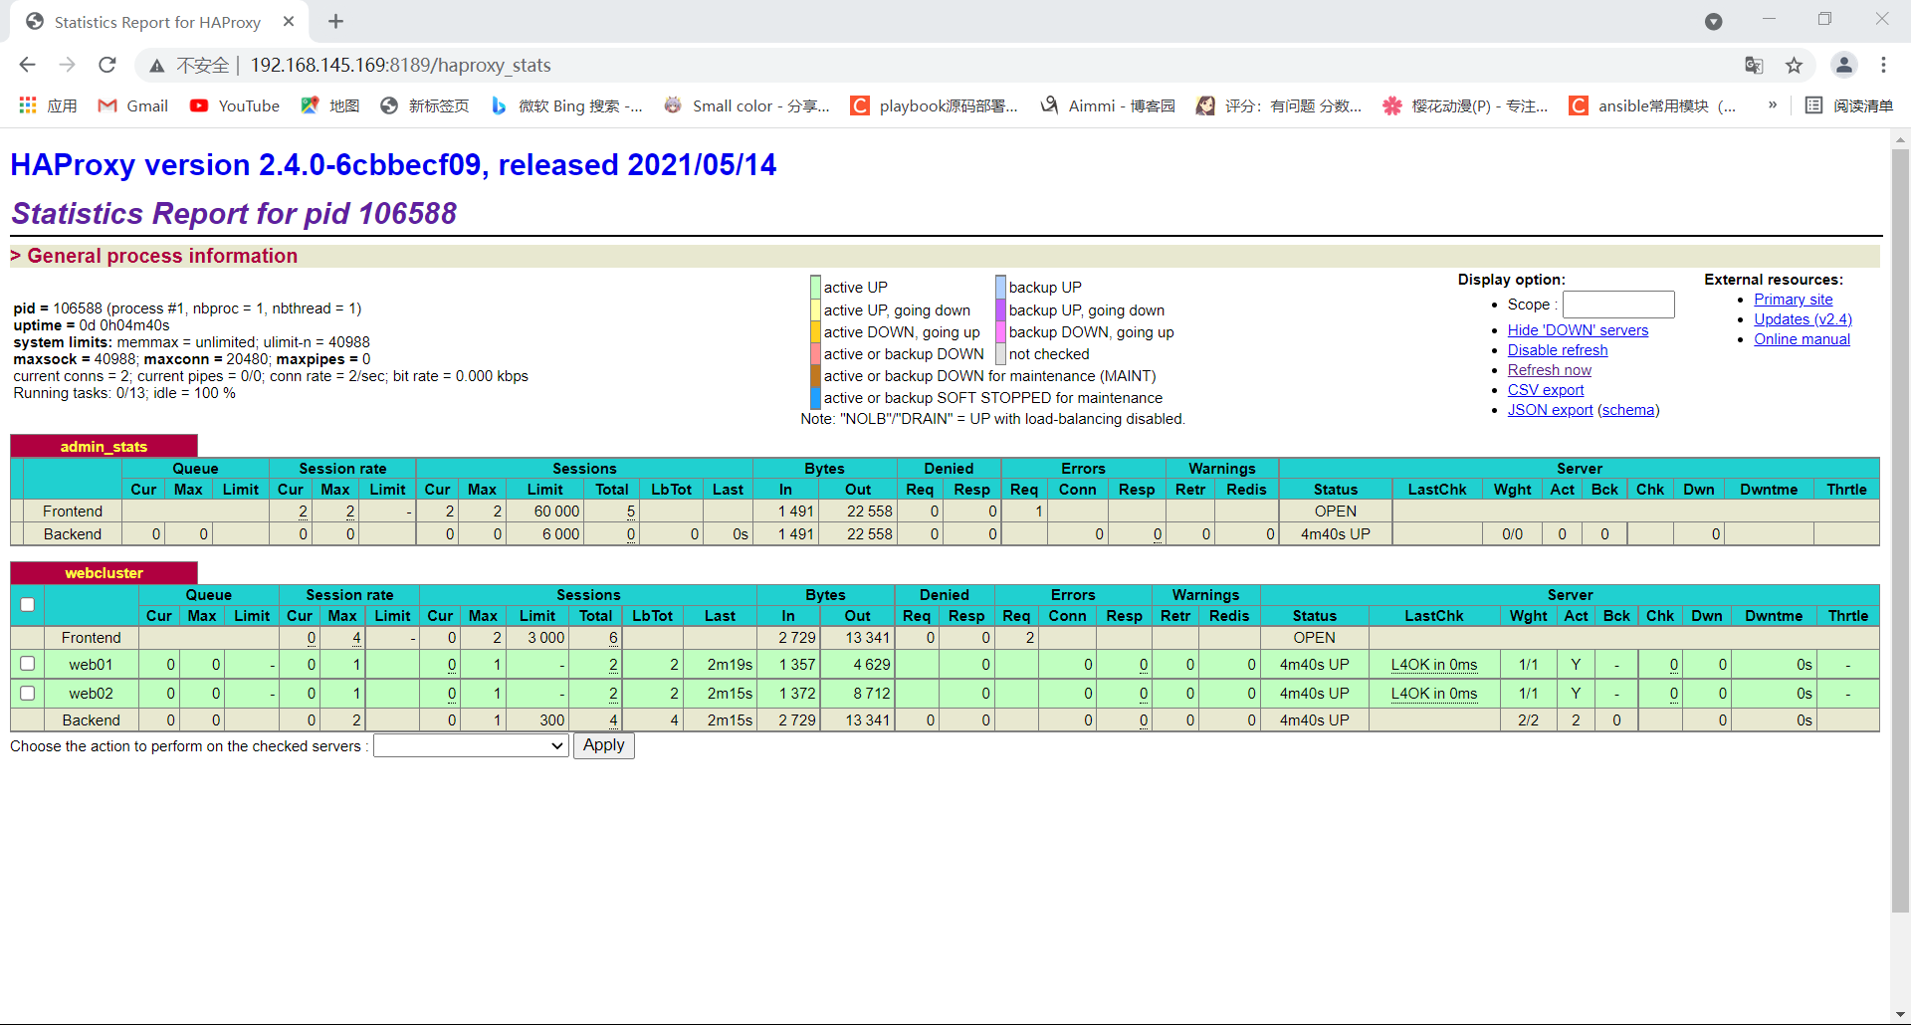The width and height of the screenshot is (1911, 1025).
Task: Click the page's vertical scrollbar
Action: click(x=1900, y=529)
